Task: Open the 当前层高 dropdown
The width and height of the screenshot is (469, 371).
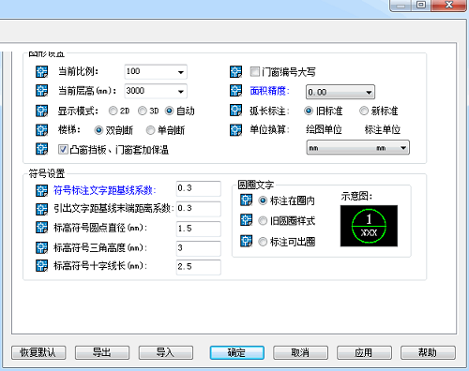Action: tap(181, 92)
